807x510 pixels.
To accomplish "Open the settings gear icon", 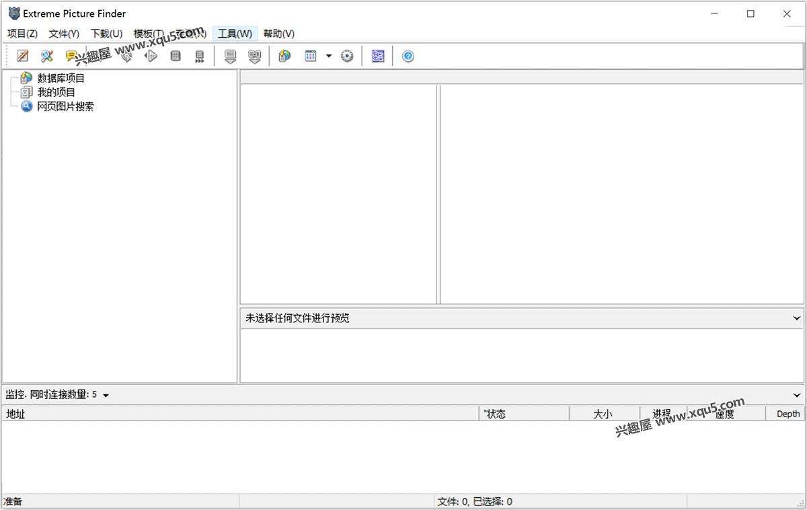I will (x=347, y=57).
